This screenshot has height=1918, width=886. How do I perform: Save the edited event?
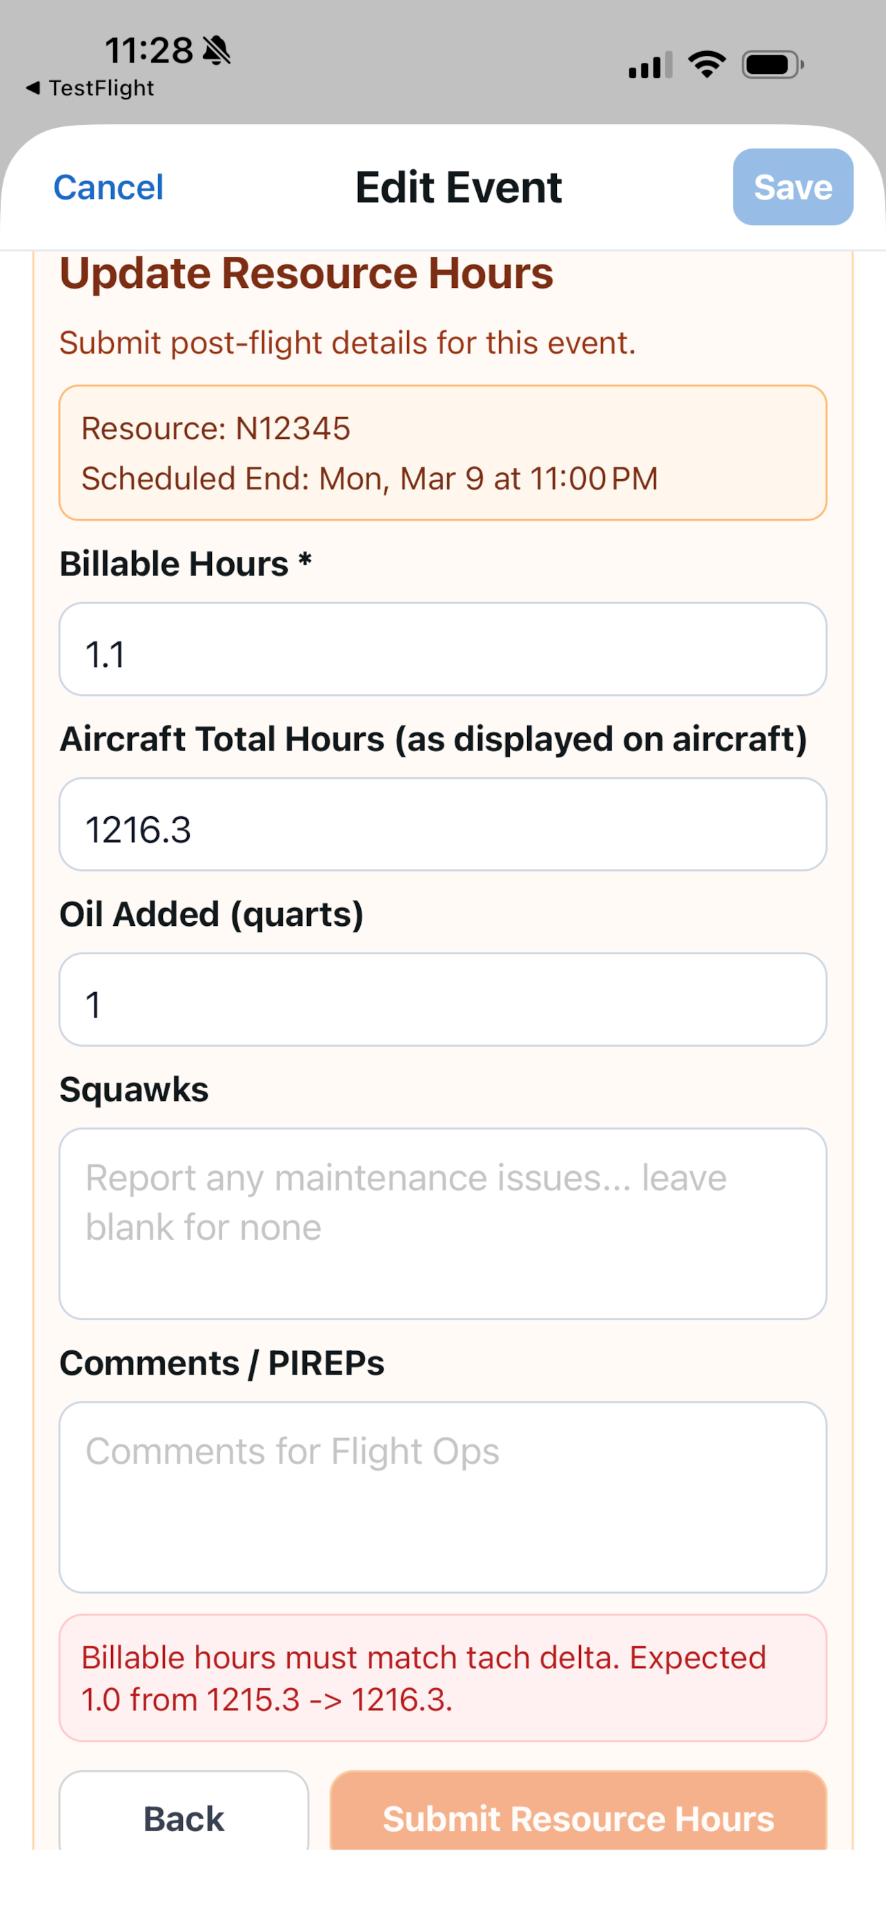pos(791,187)
